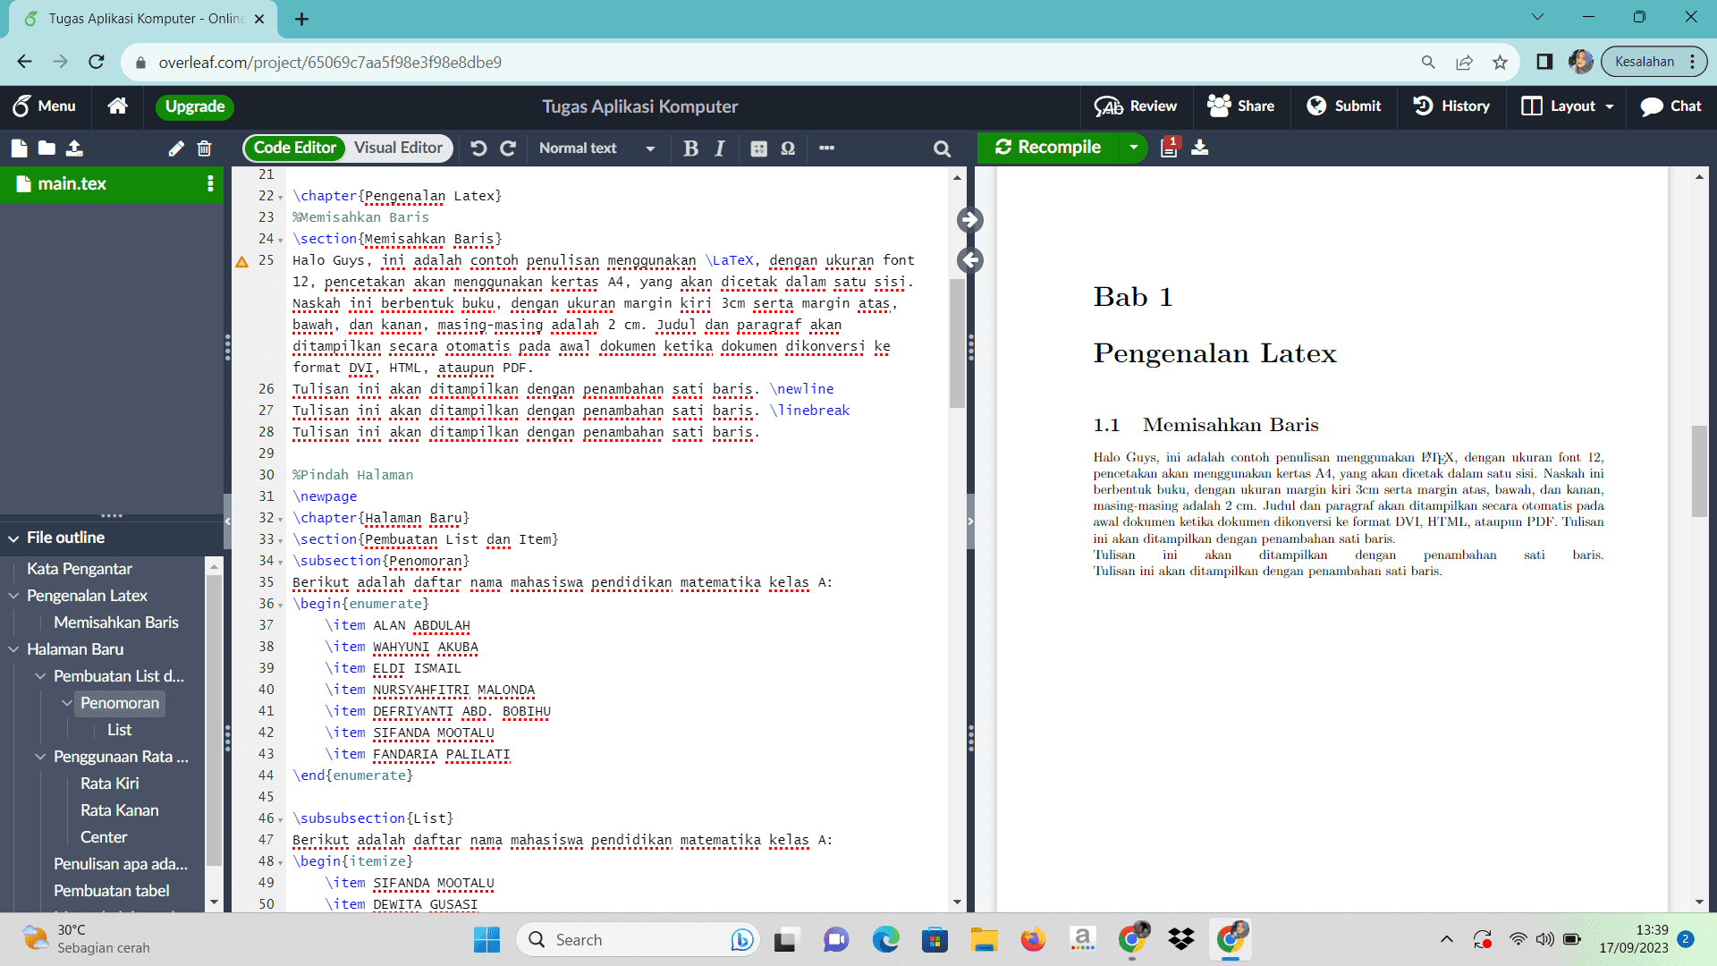Collapse Penomoran outline item
Viewport: 1717px width, 966px height.
(x=67, y=703)
